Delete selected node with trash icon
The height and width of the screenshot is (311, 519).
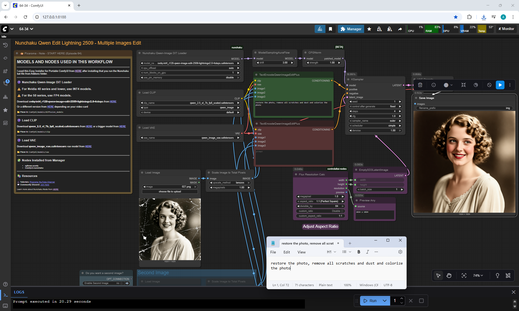tap(420, 85)
